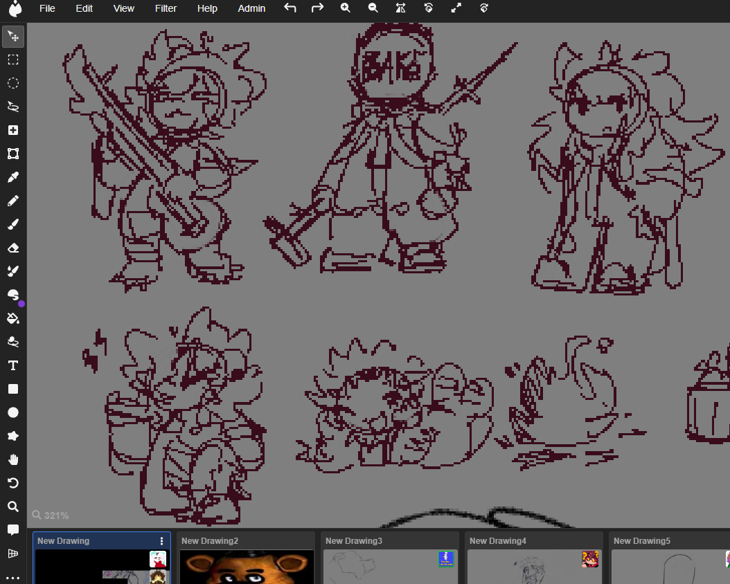730x584 pixels.
Task: Select the Move/Selection tool
Action: tap(13, 36)
